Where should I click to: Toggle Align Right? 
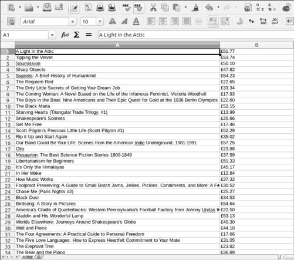click(175, 21)
